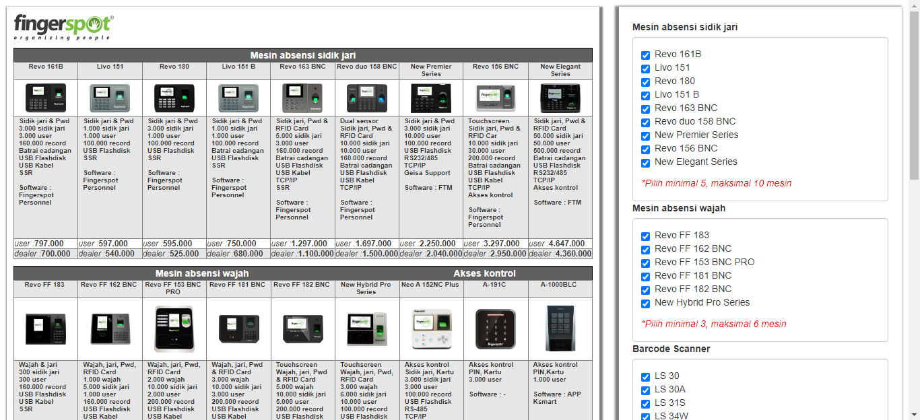Click the page scrollbar down arrow
This screenshot has height=420, width=920.
pos(914,414)
